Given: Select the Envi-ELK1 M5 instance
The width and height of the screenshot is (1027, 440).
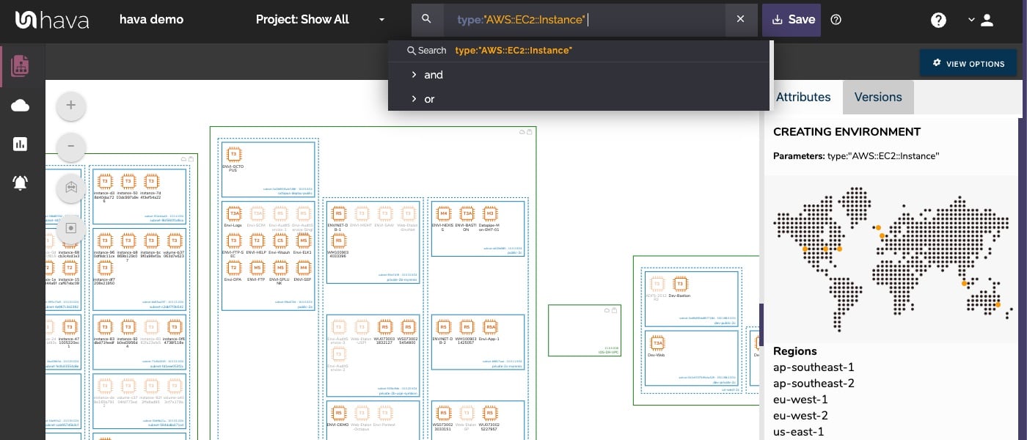Looking at the screenshot, I should tap(303, 241).
